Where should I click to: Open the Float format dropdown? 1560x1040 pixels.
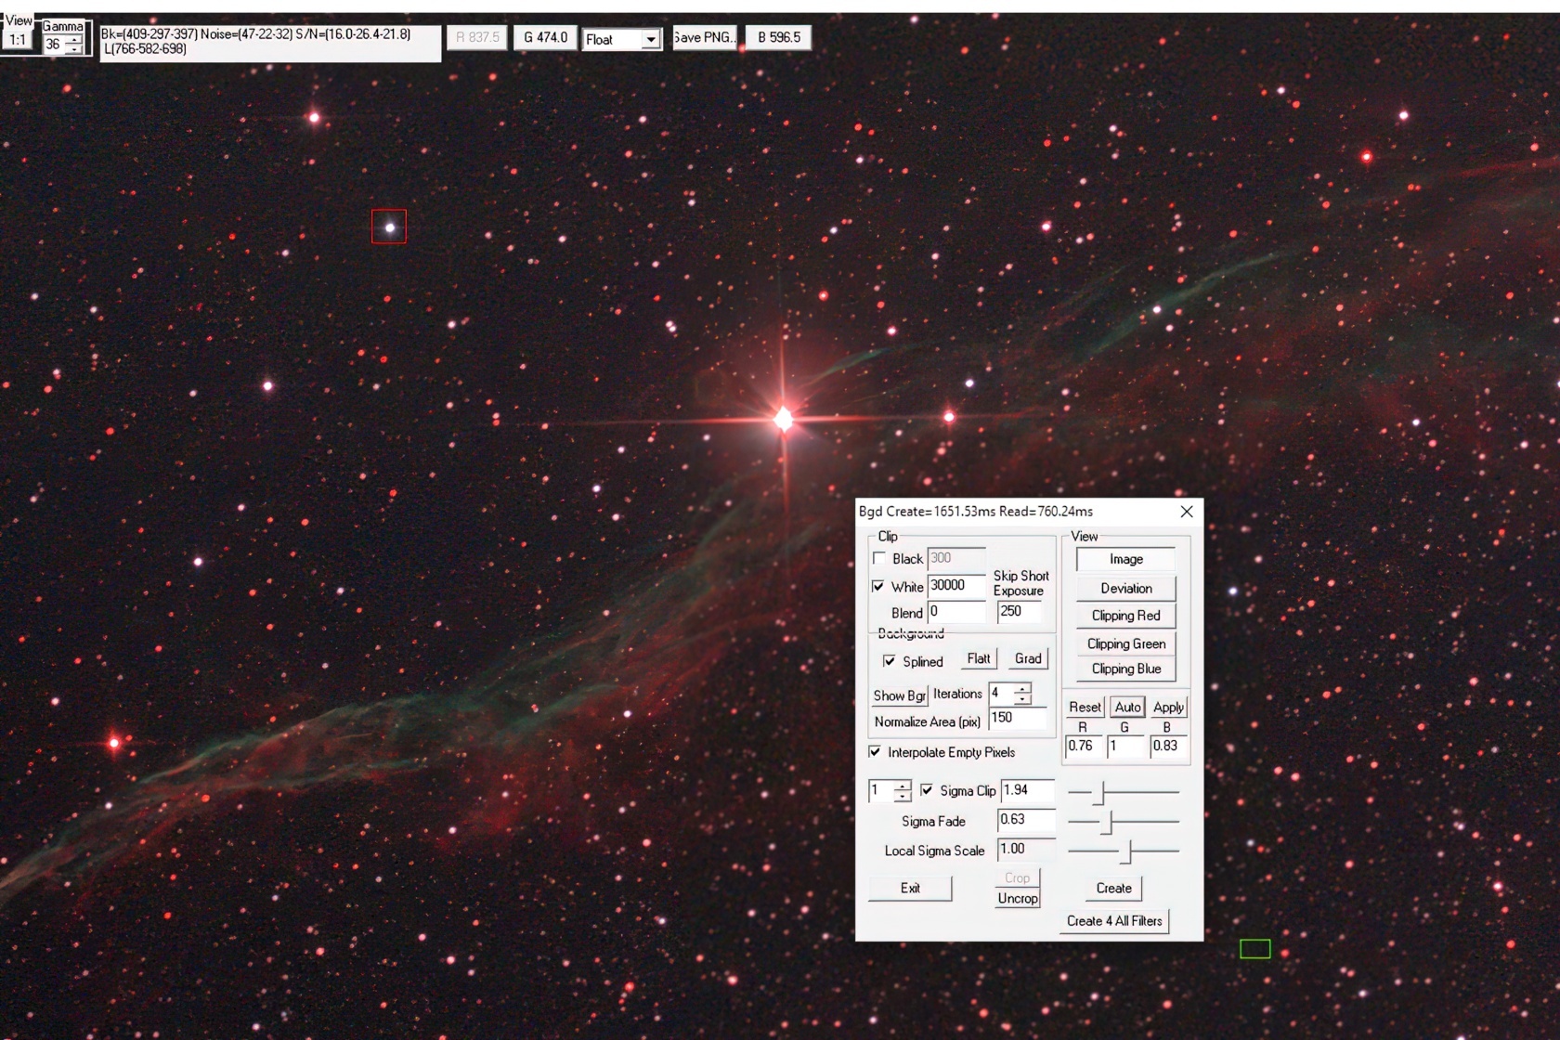click(x=650, y=39)
